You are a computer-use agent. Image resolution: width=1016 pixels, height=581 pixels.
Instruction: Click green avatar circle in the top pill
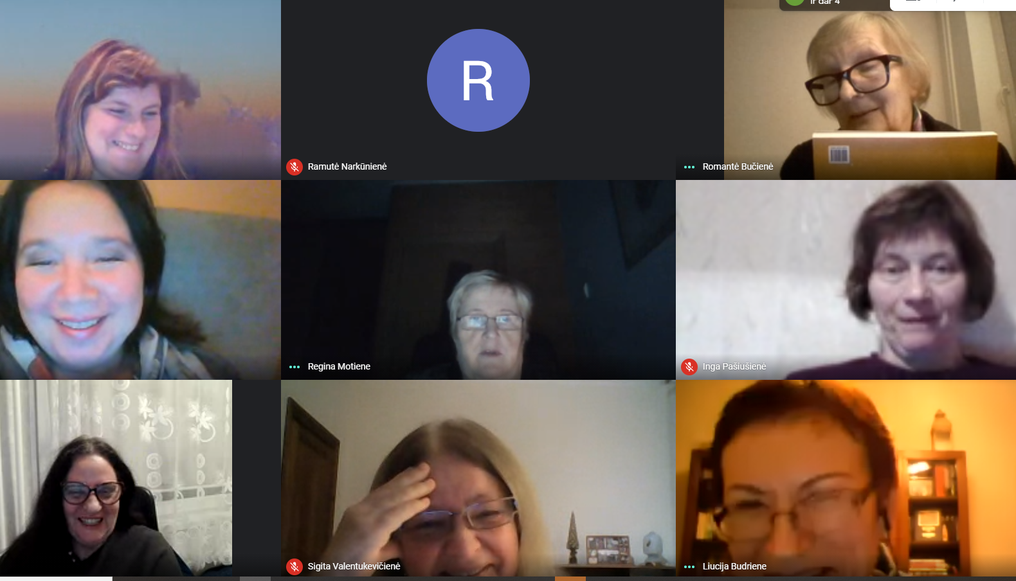pyautogui.click(x=795, y=2)
